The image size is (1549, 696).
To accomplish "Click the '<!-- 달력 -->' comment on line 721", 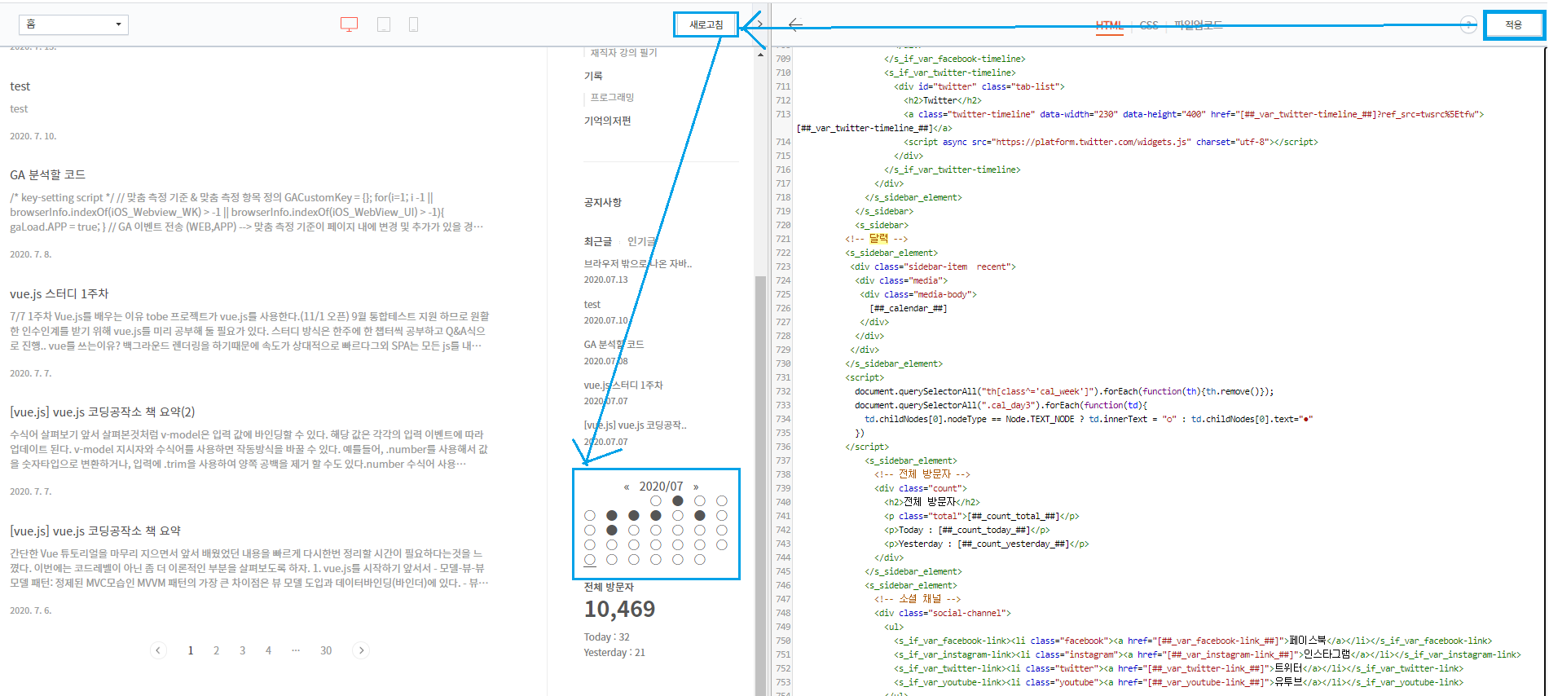I will 876,239.
